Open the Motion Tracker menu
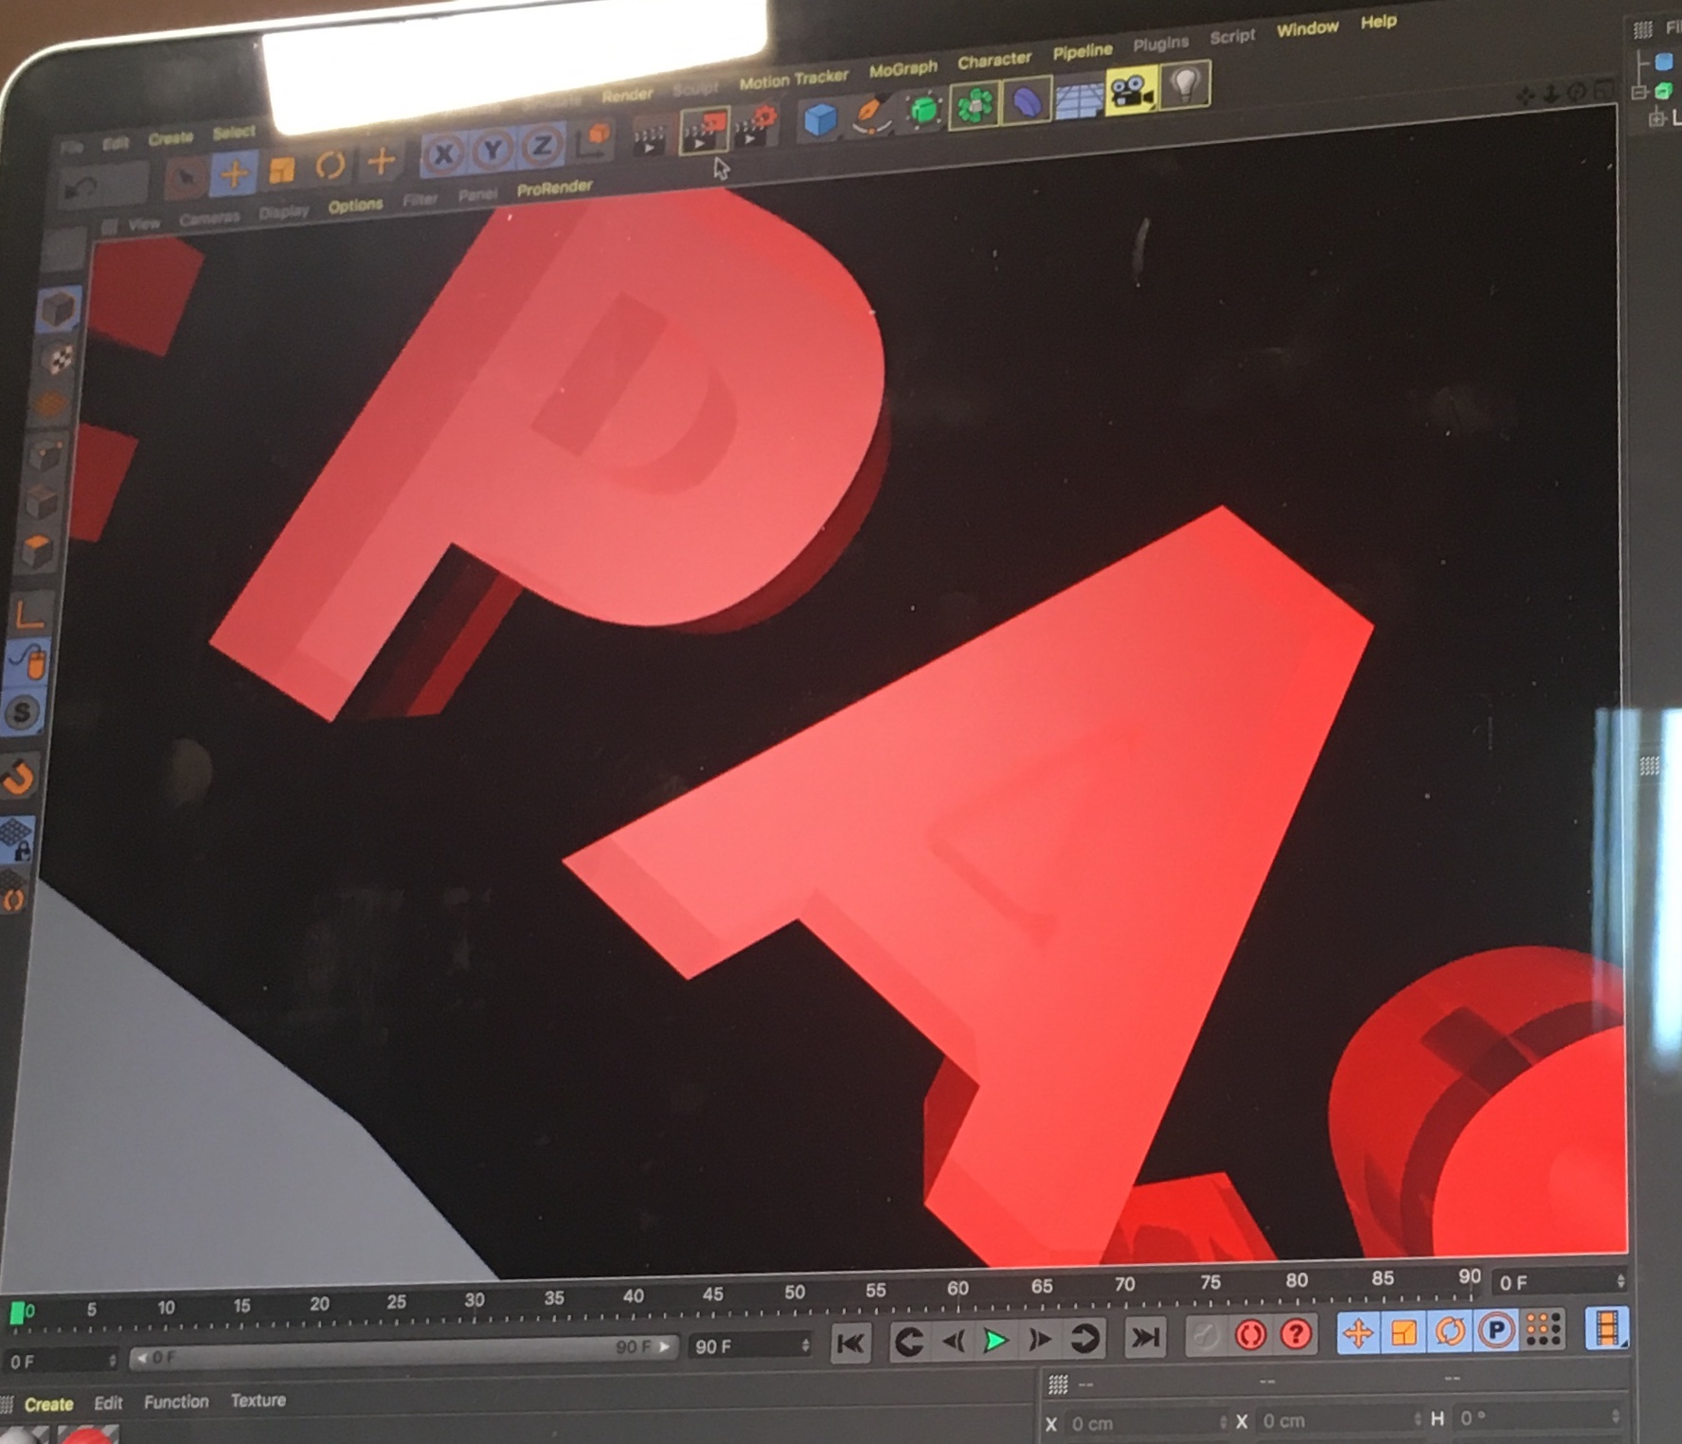Image resolution: width=1682 pixels, height=1444 pixels. [x=794, y=80]
